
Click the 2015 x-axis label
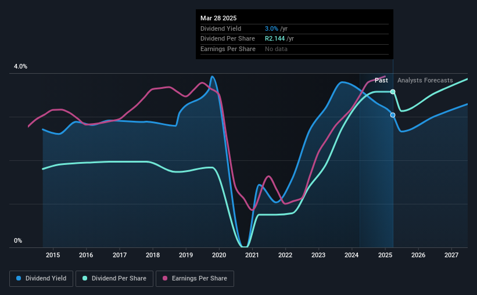click(53, 255)
